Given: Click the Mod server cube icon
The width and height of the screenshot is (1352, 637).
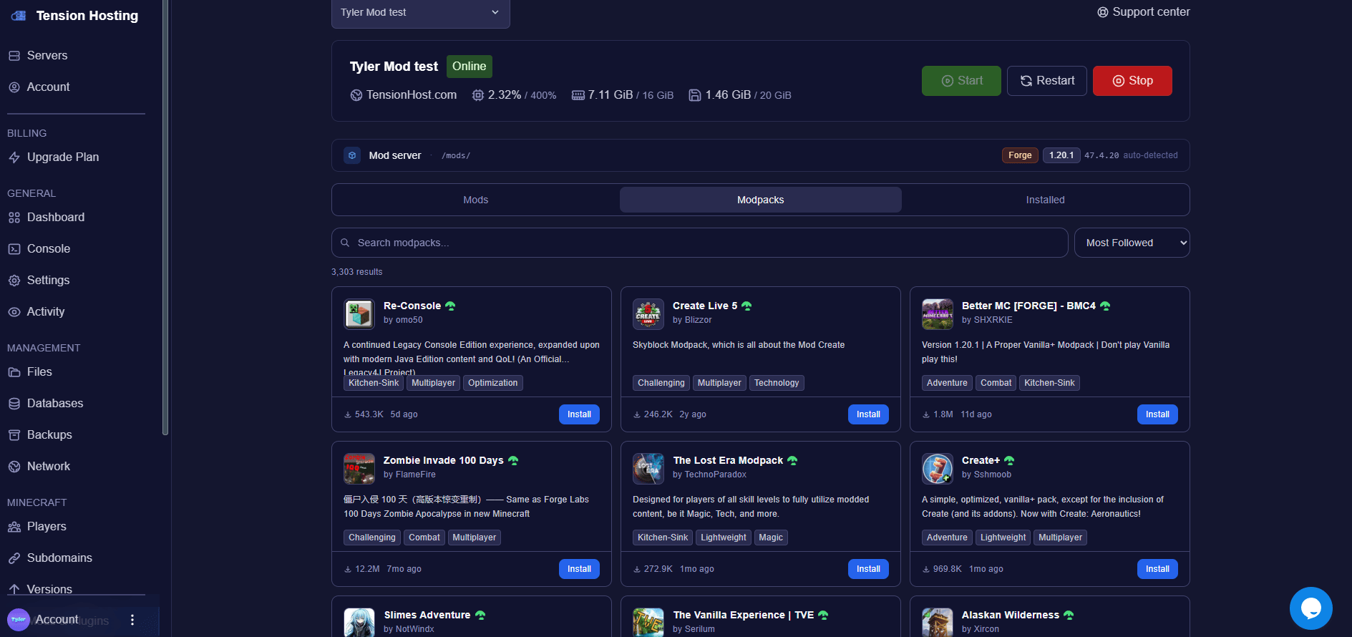Looking at the screenshot, I should point(352,155).
